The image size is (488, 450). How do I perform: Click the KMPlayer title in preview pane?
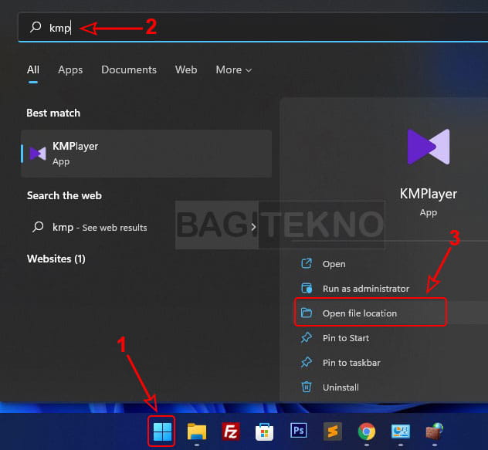click(429, 194)
